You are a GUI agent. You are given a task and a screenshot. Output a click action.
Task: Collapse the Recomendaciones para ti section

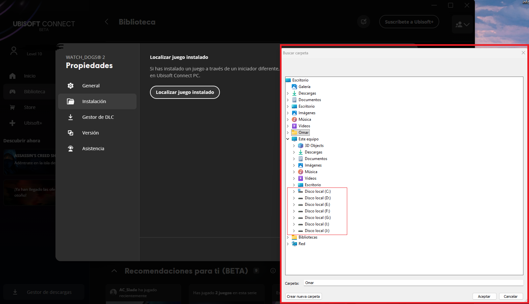click(x=114, y=271)
